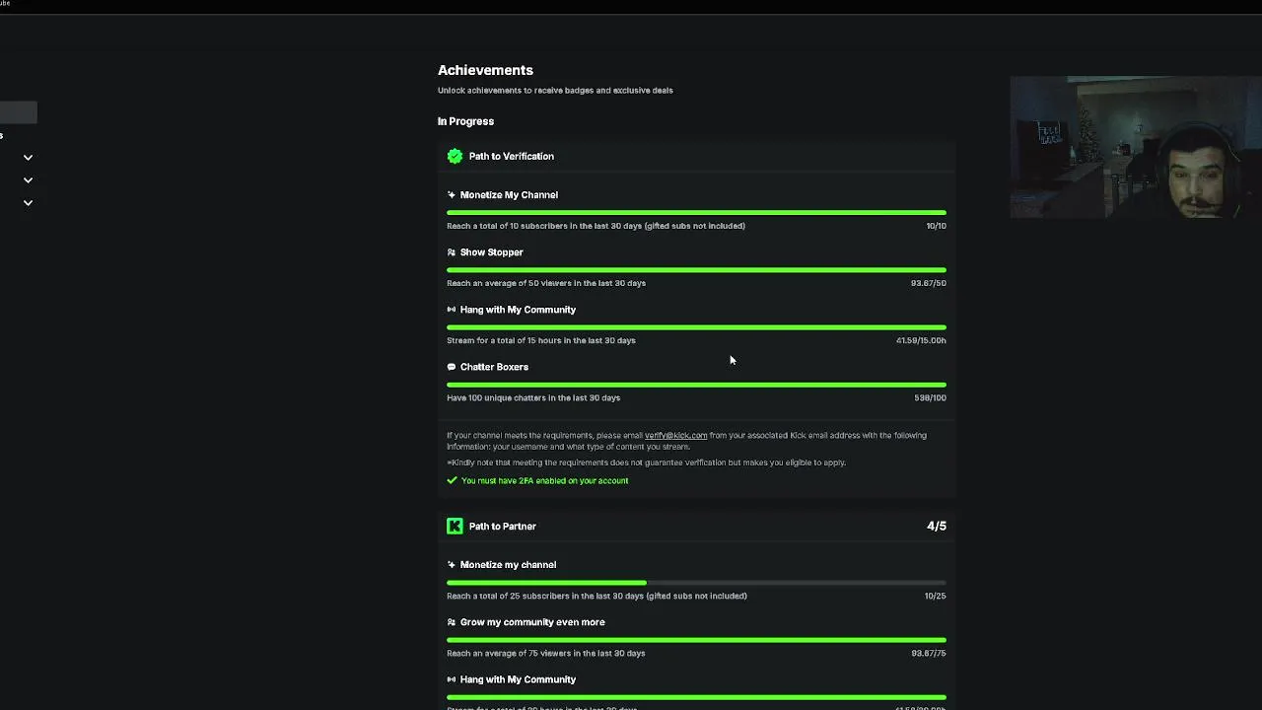The height and width of the screenshot is (710, 1262).
Task: Click the broadcast icon in Verification's Hang with My Community
Action: tap(452, 310)
